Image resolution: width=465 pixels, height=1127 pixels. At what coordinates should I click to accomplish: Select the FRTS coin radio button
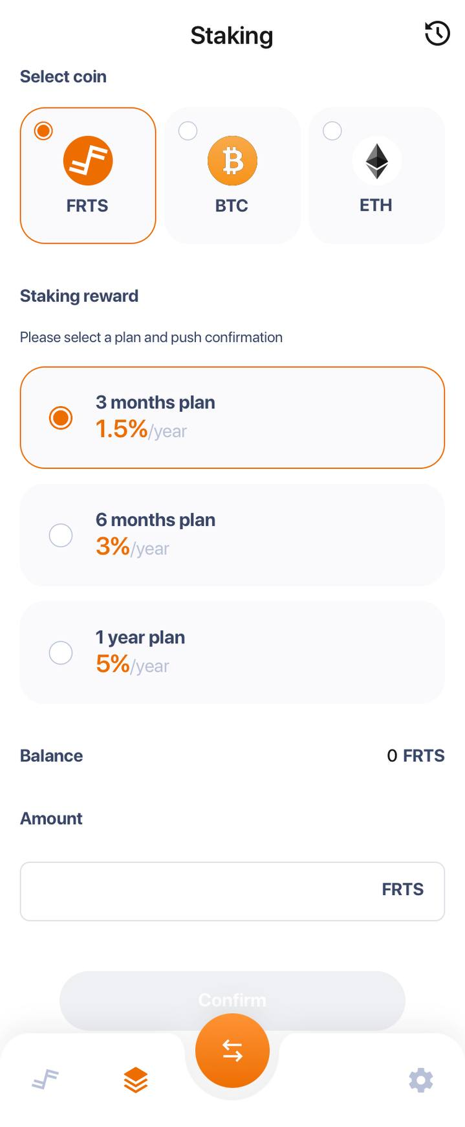pyautogui.click(x=43, y=131)
